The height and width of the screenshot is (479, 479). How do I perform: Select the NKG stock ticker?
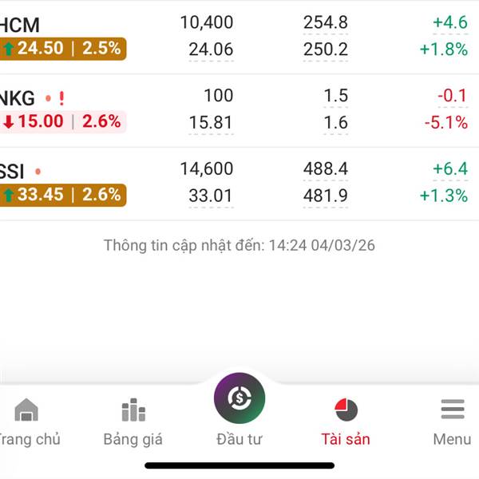[x=18, y=98]
